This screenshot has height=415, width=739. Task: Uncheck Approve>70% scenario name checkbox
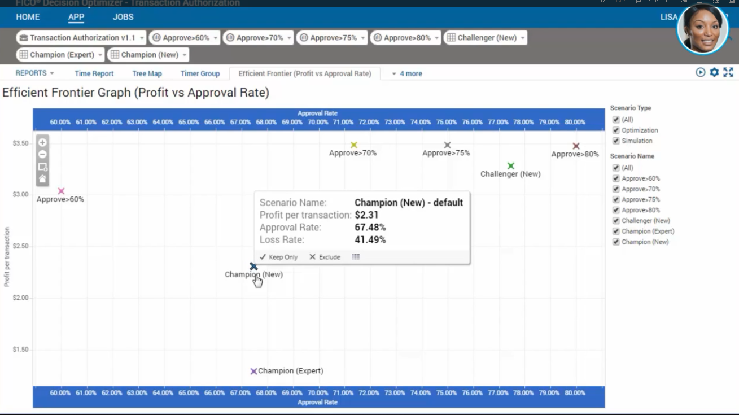[x=616, y=189]
